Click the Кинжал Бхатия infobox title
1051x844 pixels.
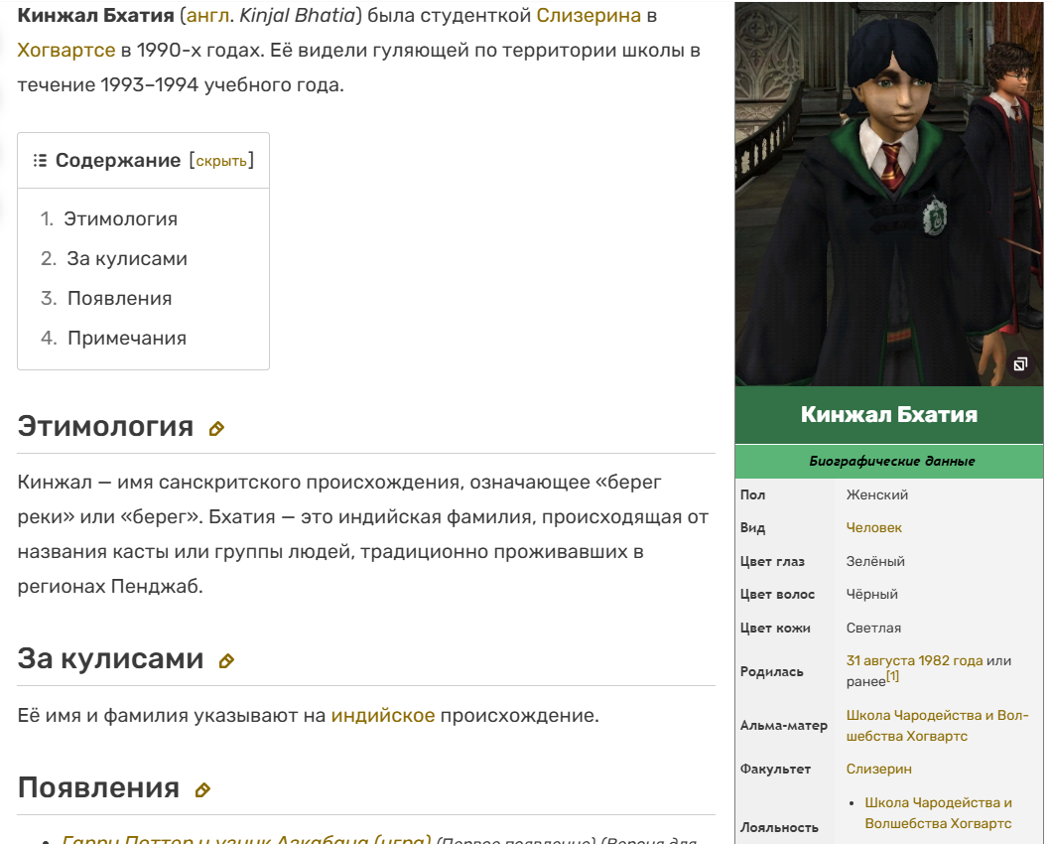889,415
